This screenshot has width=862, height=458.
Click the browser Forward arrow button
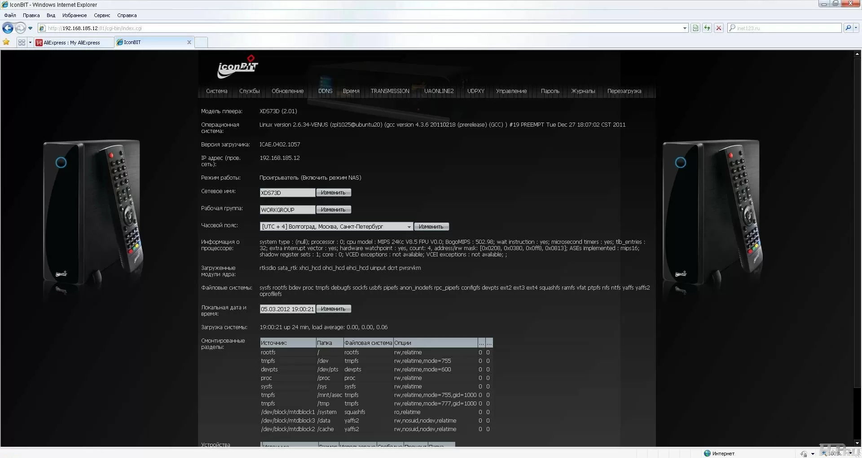click(x=20, y=28)
